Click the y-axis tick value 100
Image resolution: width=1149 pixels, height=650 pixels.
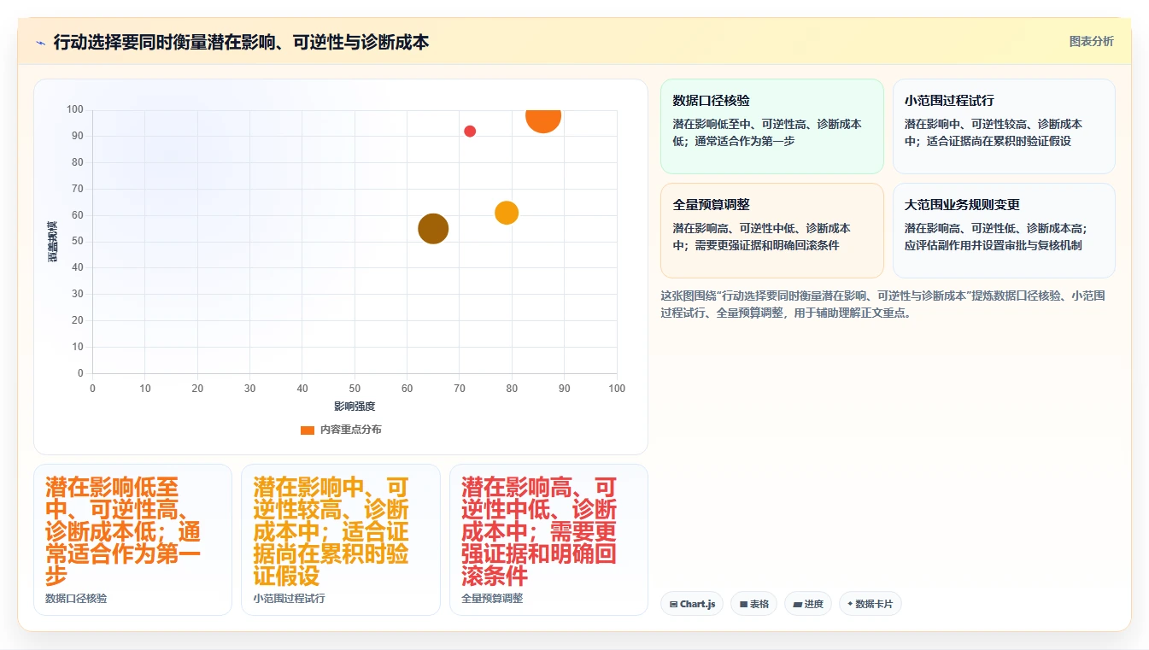tap(75, 109)
